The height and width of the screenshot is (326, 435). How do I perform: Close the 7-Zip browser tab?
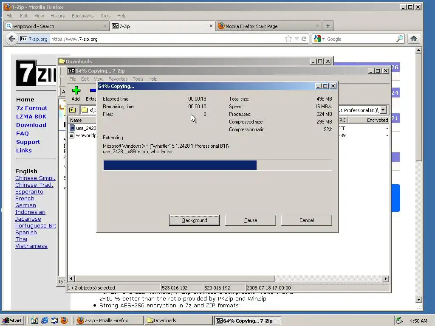click(211, 26)
